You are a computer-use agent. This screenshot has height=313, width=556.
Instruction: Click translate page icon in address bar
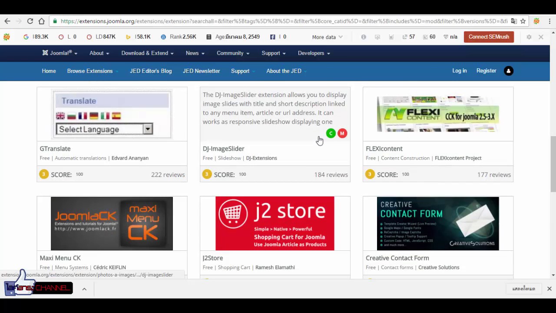[514, 21]
